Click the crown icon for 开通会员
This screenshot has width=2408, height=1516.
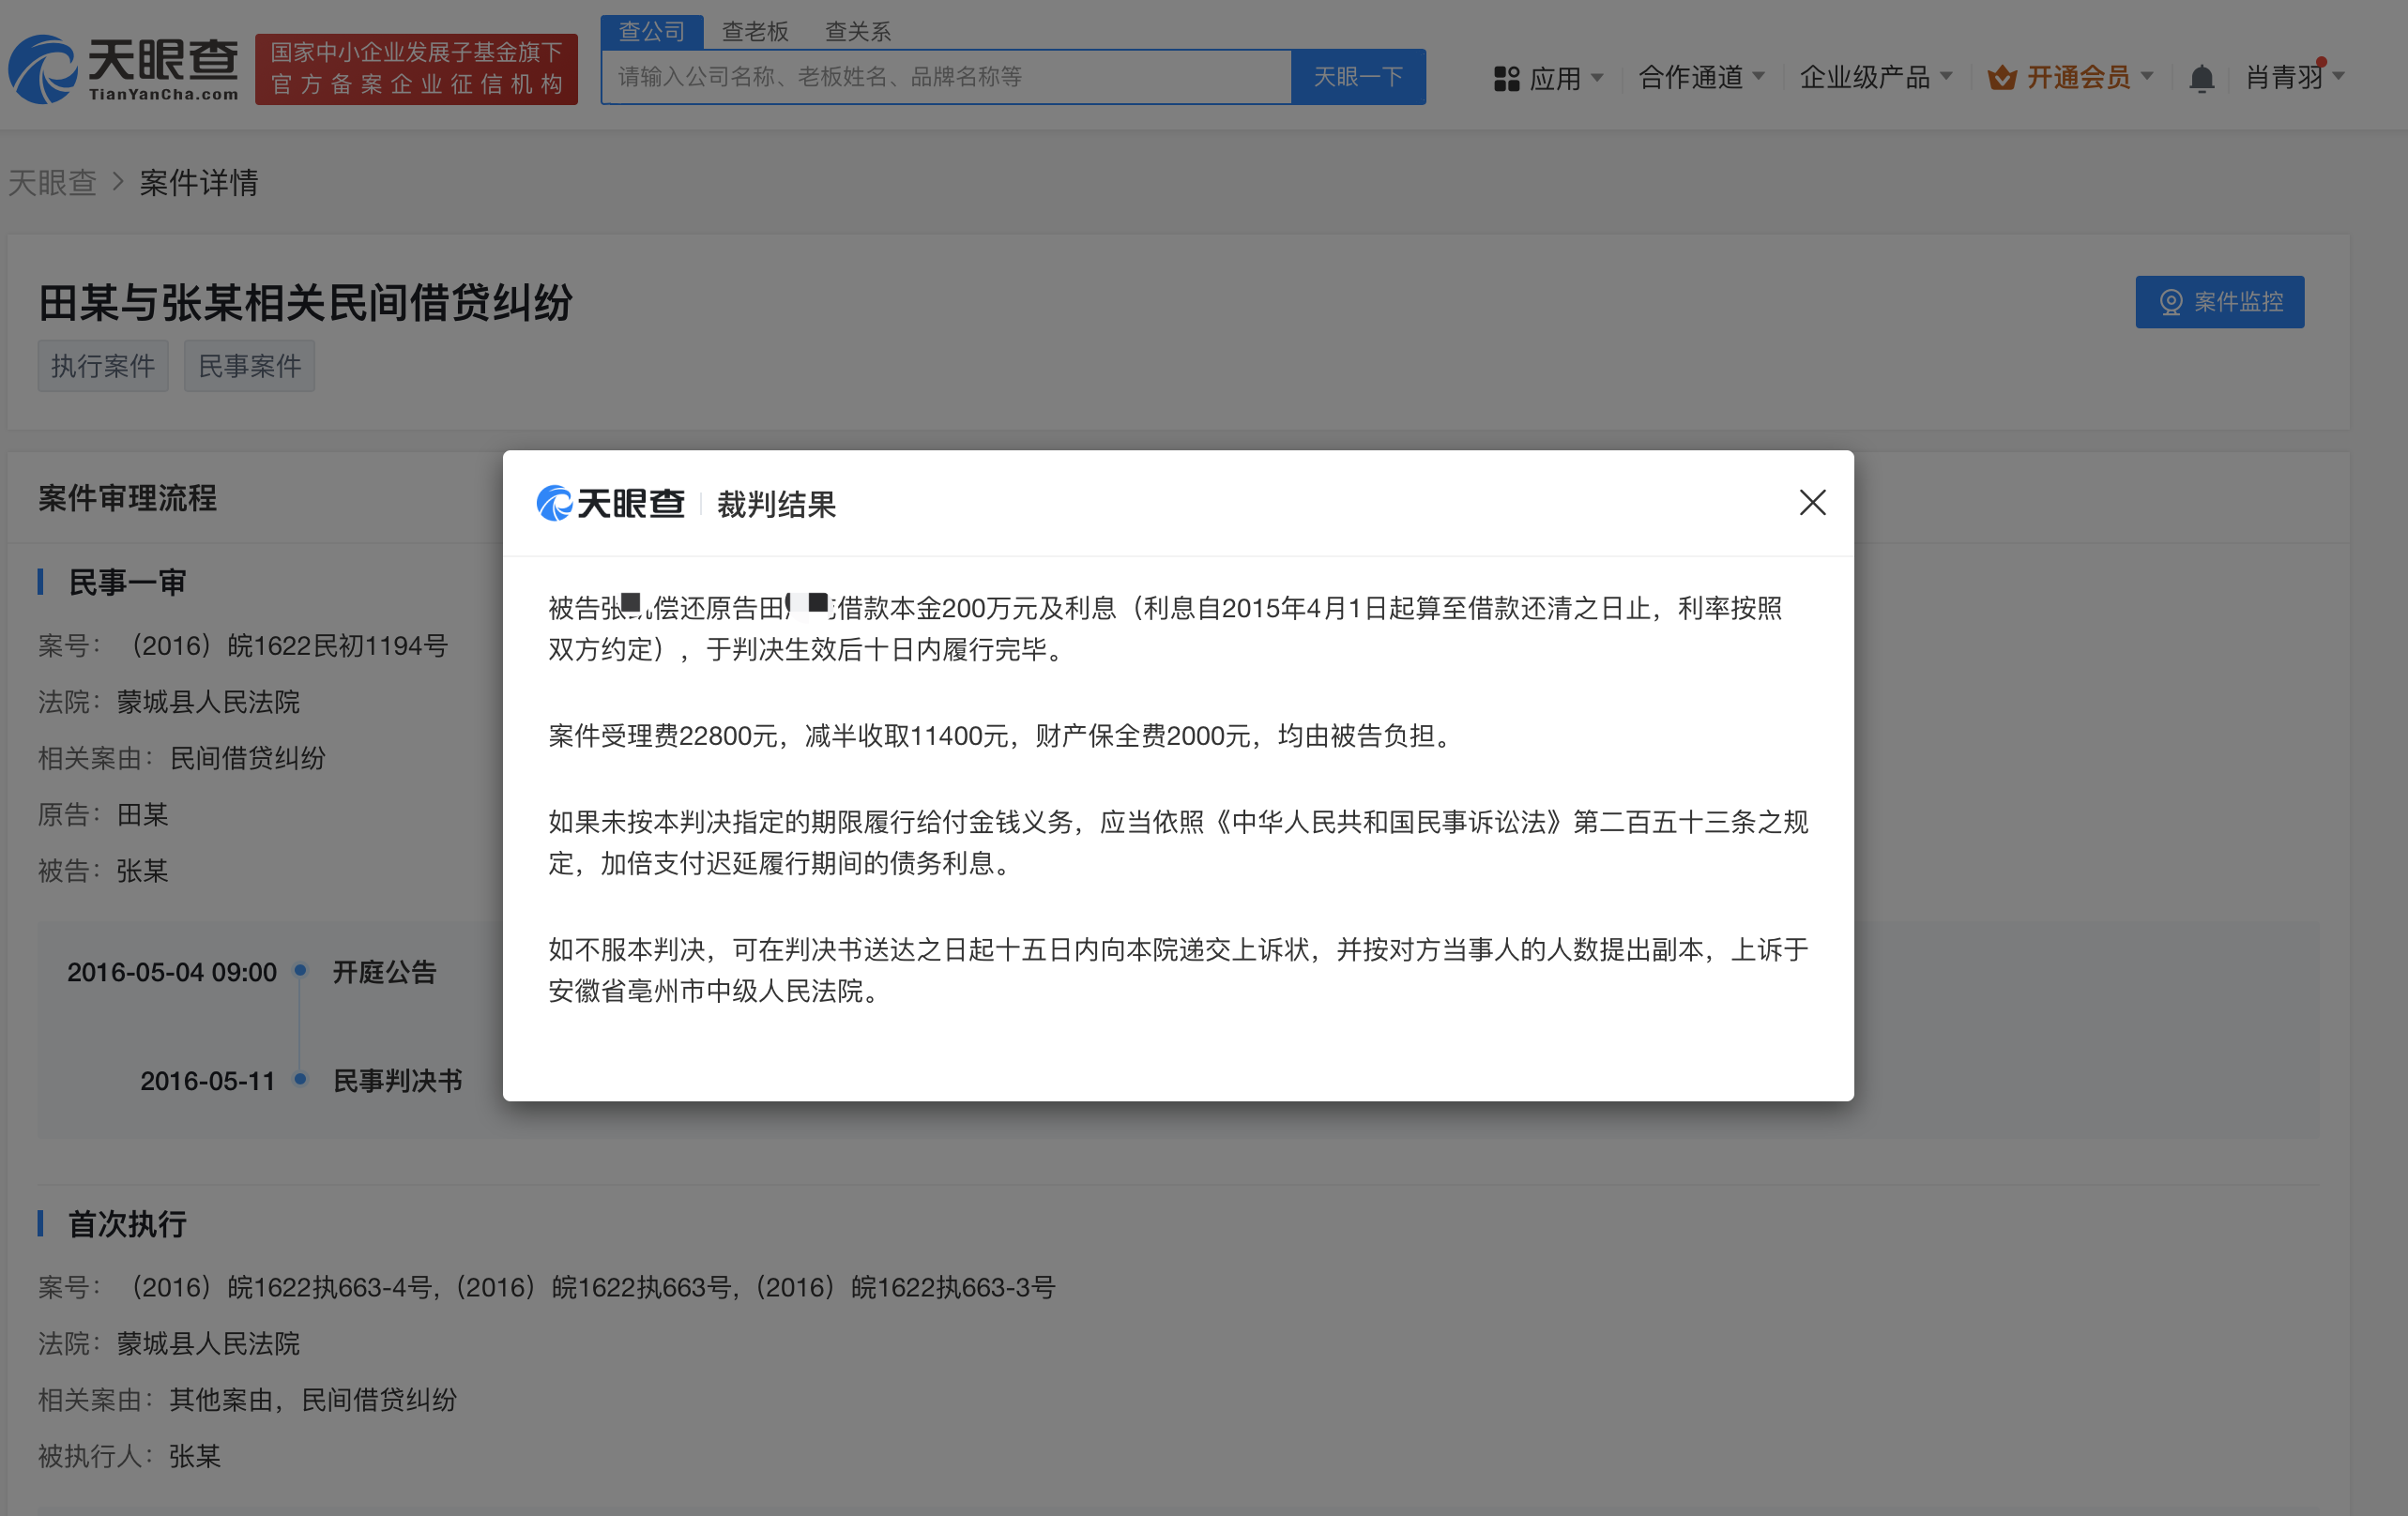click(2001, 78)
